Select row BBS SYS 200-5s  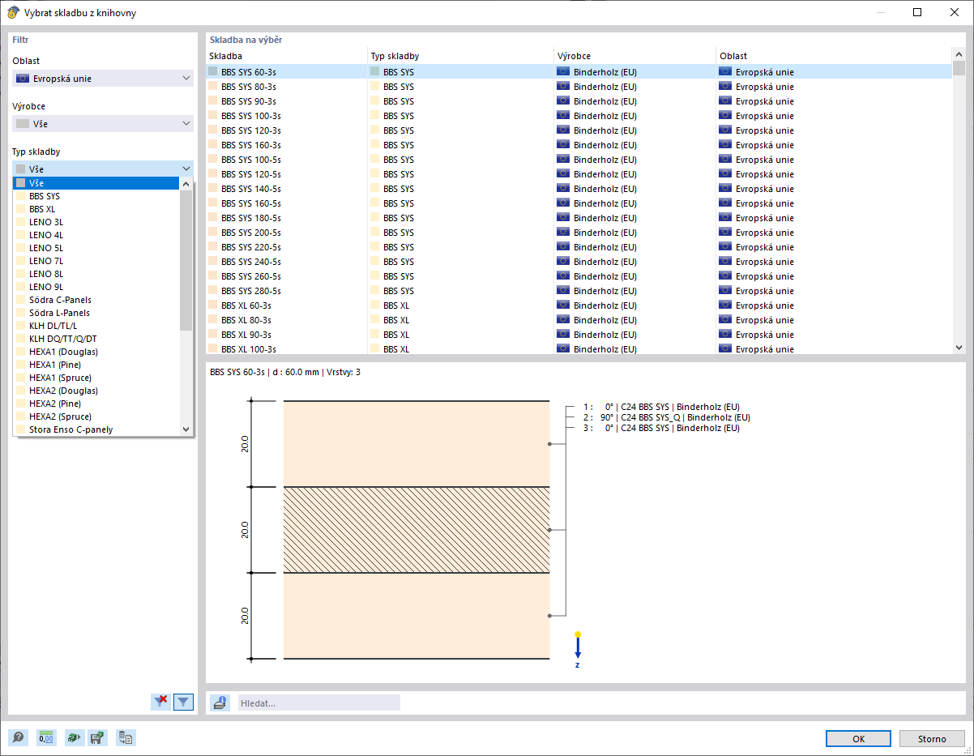coord(579,233)
